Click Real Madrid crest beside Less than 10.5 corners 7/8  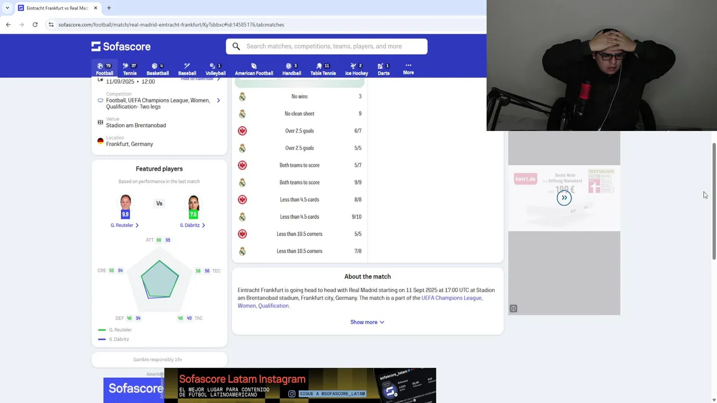243,251
